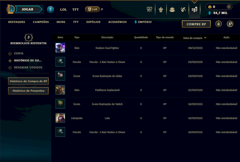Click the Hextec chest thumbnail dated 29/09/2025
The image size is (240, 162).
pos(60,62)
